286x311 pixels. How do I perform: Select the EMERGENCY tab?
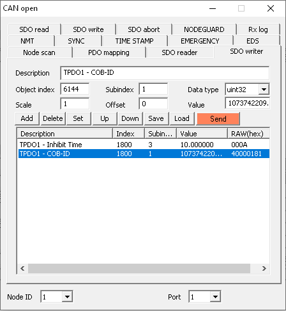coord(200,41)
